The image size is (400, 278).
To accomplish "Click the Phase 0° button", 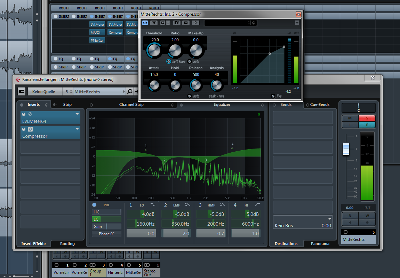I will click(x=107, y=234).
